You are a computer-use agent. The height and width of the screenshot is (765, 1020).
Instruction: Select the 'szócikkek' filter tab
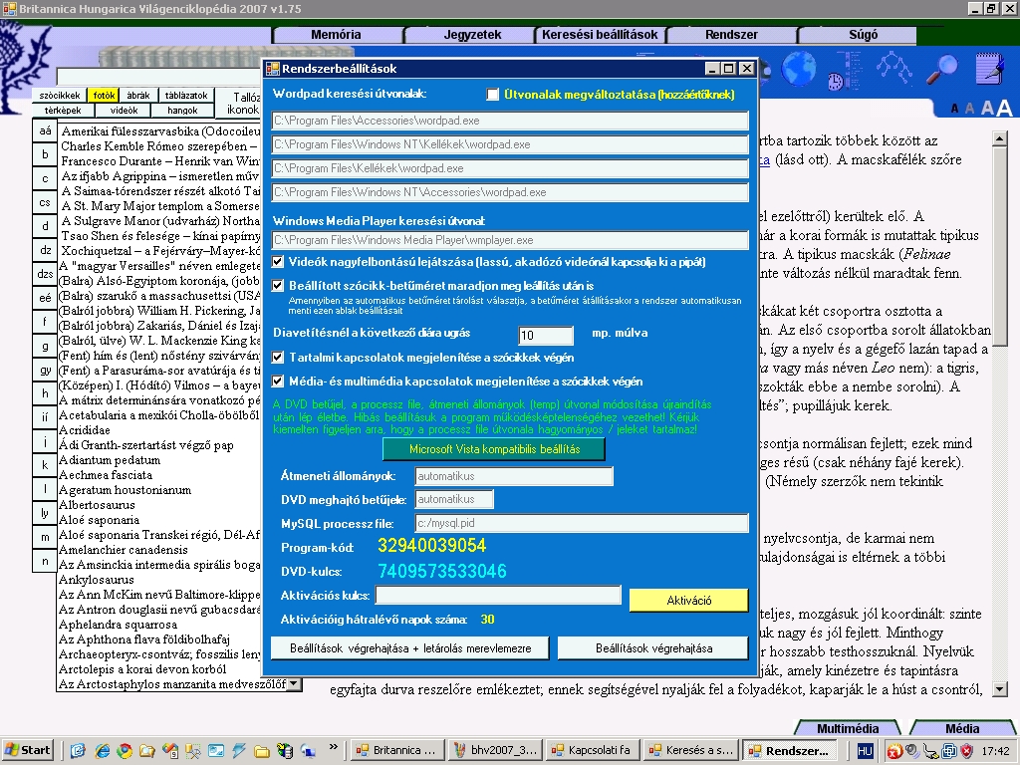(59, 95)
